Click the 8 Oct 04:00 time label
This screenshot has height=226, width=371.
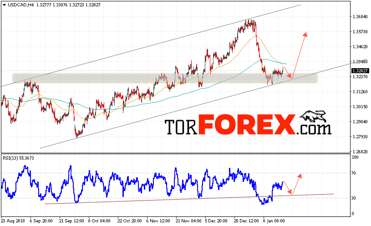coord(99,221)
